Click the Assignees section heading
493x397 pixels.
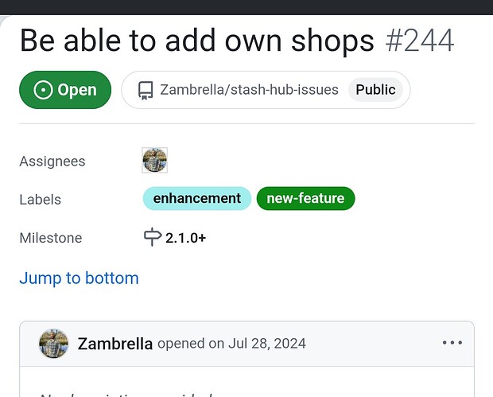tap(52, 162)
